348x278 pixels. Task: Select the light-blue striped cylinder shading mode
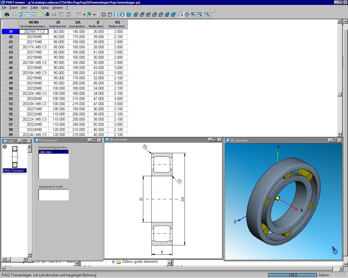(x=116, y=14)
